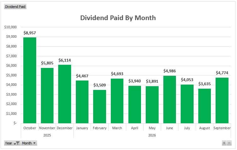Viewport: 237px width, 150px height.
Task: Expand entire field with plus button
Action: 224,143
